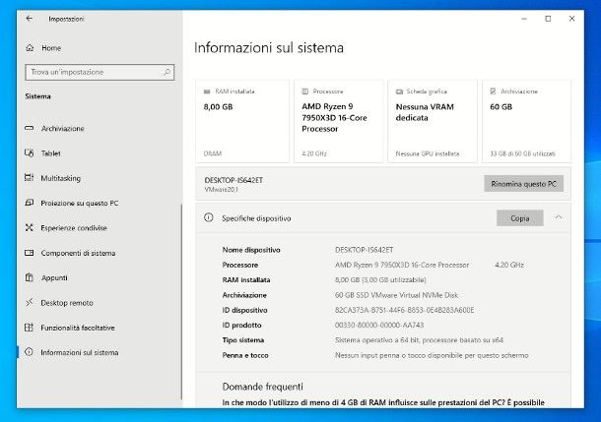Click the Tipo sistema 64 bit value
Screen dimensions: 601x422
click(419, 340)
